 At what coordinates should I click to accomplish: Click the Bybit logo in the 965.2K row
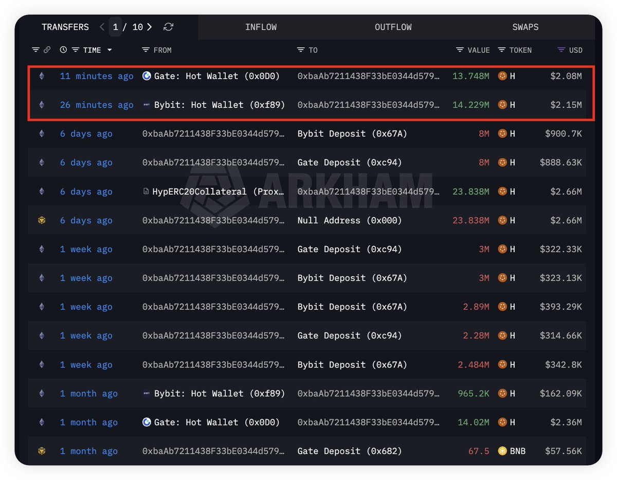pos(147,393)
